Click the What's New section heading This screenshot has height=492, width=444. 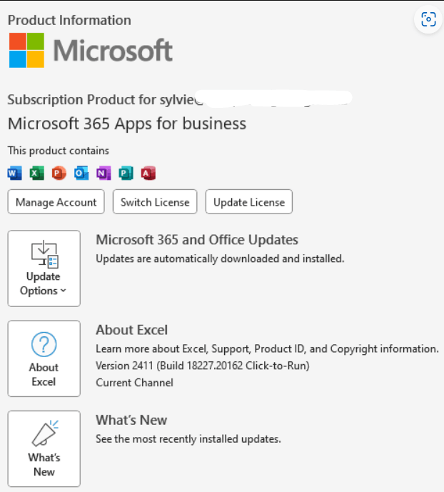131,420
